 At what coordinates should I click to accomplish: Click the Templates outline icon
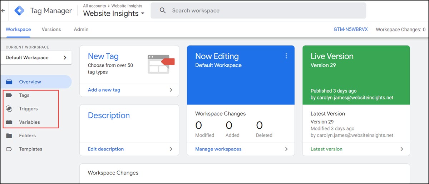point(9,149)
